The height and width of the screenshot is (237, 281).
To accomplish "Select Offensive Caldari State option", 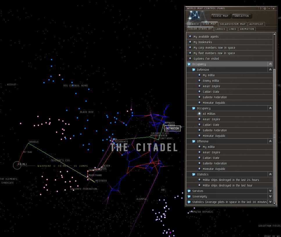I will 230,158.
